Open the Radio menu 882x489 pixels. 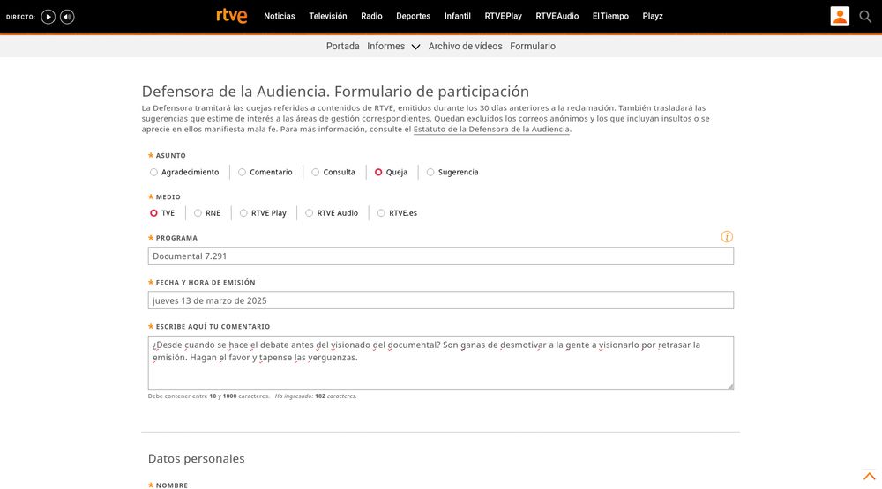click(x=372, y=16)
